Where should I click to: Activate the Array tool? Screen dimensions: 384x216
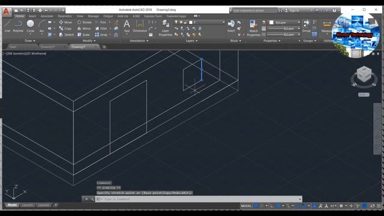click(x=101, y=35)
